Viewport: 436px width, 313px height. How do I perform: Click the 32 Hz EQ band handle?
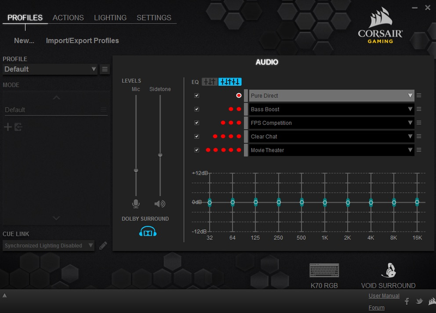tap(210, 202)
